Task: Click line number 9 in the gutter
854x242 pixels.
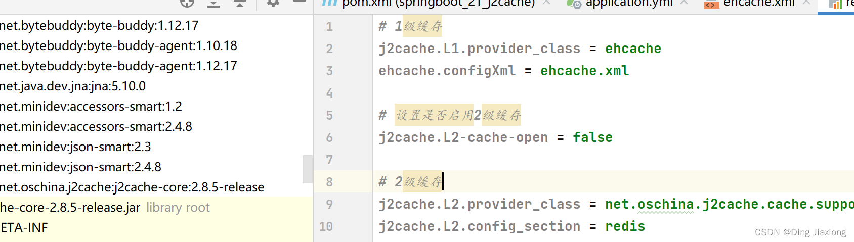Action: (329, 204)
